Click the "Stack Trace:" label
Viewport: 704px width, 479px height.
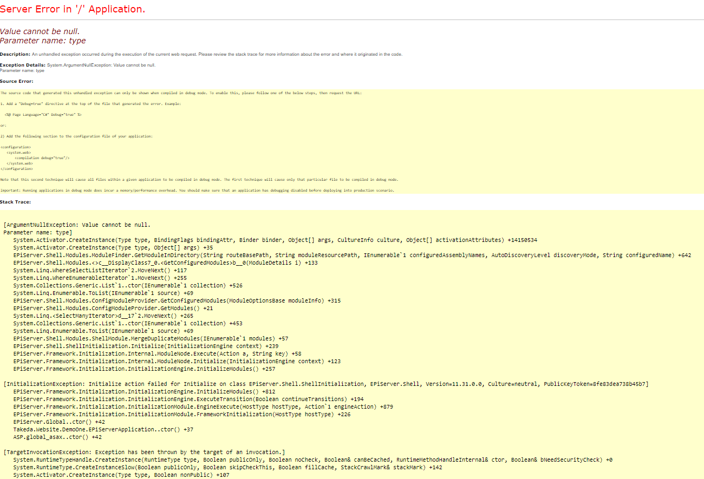coord(16,202)
